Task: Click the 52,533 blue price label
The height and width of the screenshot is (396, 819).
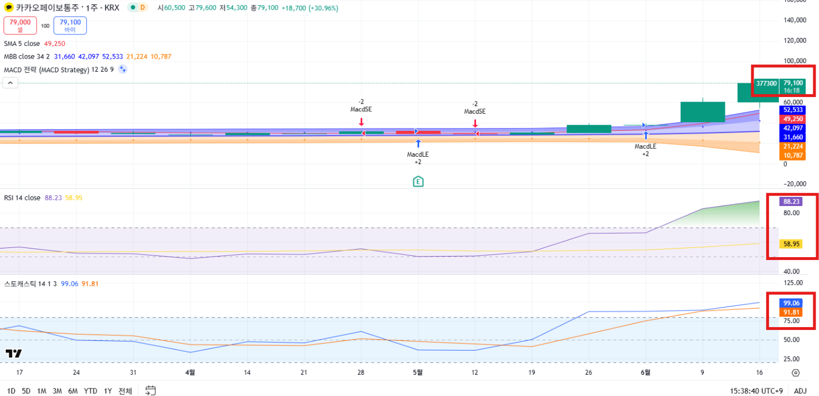Action: click(x=792, y=110)
